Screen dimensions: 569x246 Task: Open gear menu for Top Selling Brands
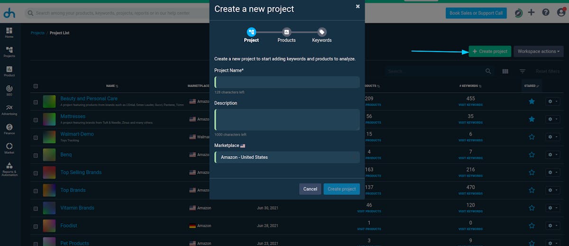pyautogui.click(x=552, y=172)
